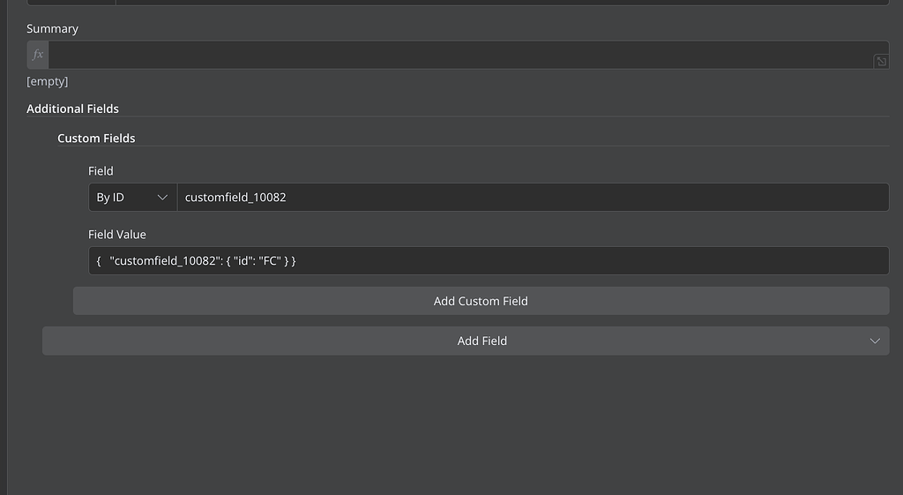This screenshot has height=495, width=903.
Task: Click the Custom Fields subsection heading
Action: tap(96, 139)
